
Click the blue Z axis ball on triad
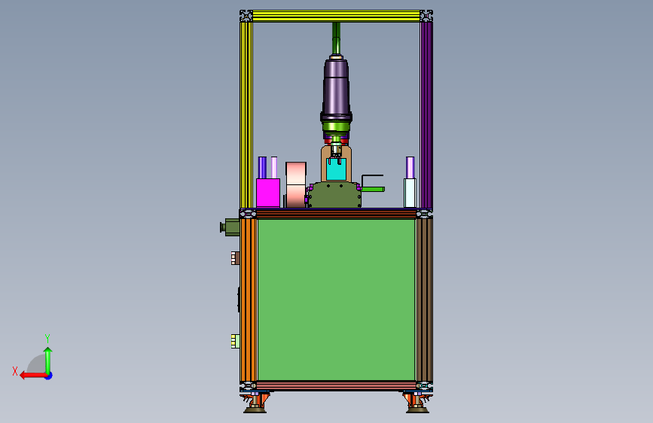point(49,376)
